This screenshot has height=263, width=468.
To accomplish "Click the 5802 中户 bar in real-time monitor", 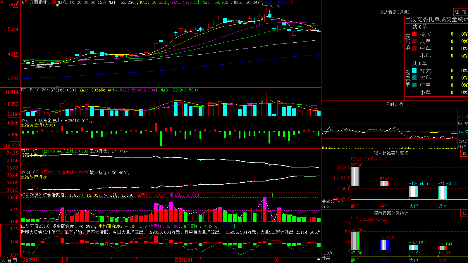I will pyautogui.click(x=384, y=184).
